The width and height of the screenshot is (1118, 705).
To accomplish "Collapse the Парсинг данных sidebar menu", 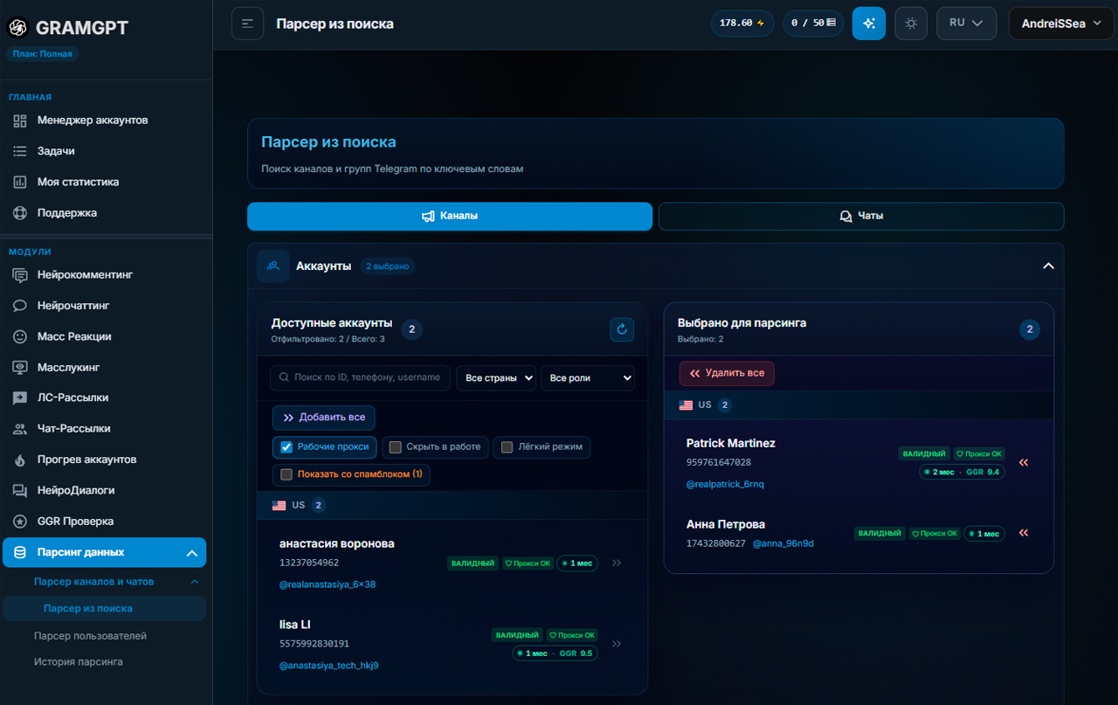I will point(191,552).
